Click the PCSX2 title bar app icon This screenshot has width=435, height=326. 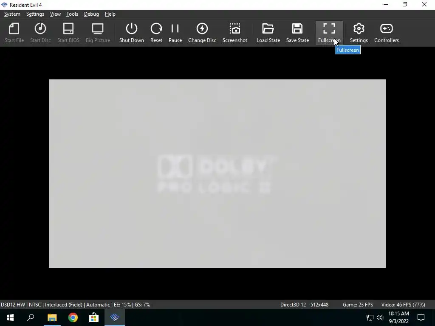pos(4,5)
